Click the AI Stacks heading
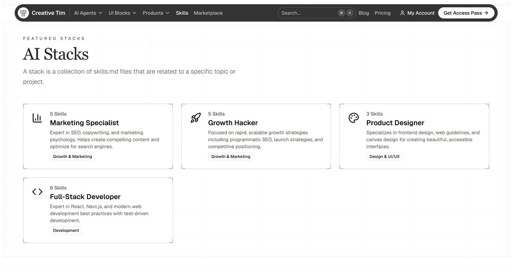 tap(56, 54)
